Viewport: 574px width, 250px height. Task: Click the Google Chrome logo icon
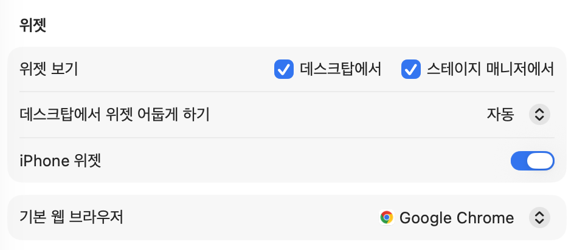point(386,218)
